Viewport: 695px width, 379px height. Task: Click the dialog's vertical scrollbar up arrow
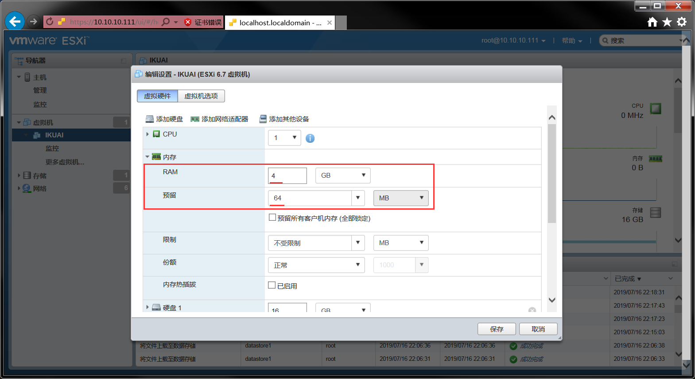click(552, 117)
